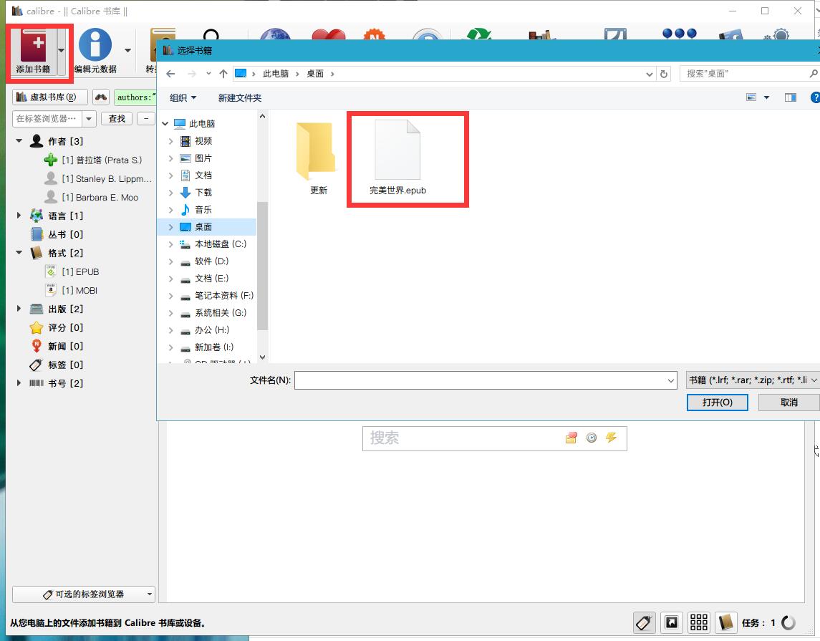The image size is (820, 641).
Task: Click the 文件名(N) input field
Action: coord(486,380)
